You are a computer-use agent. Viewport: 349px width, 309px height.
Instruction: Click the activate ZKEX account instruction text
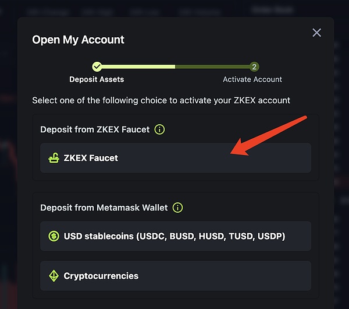(161, 100)
